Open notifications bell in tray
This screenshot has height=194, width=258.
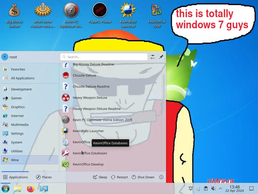click(x=191, y=188)
